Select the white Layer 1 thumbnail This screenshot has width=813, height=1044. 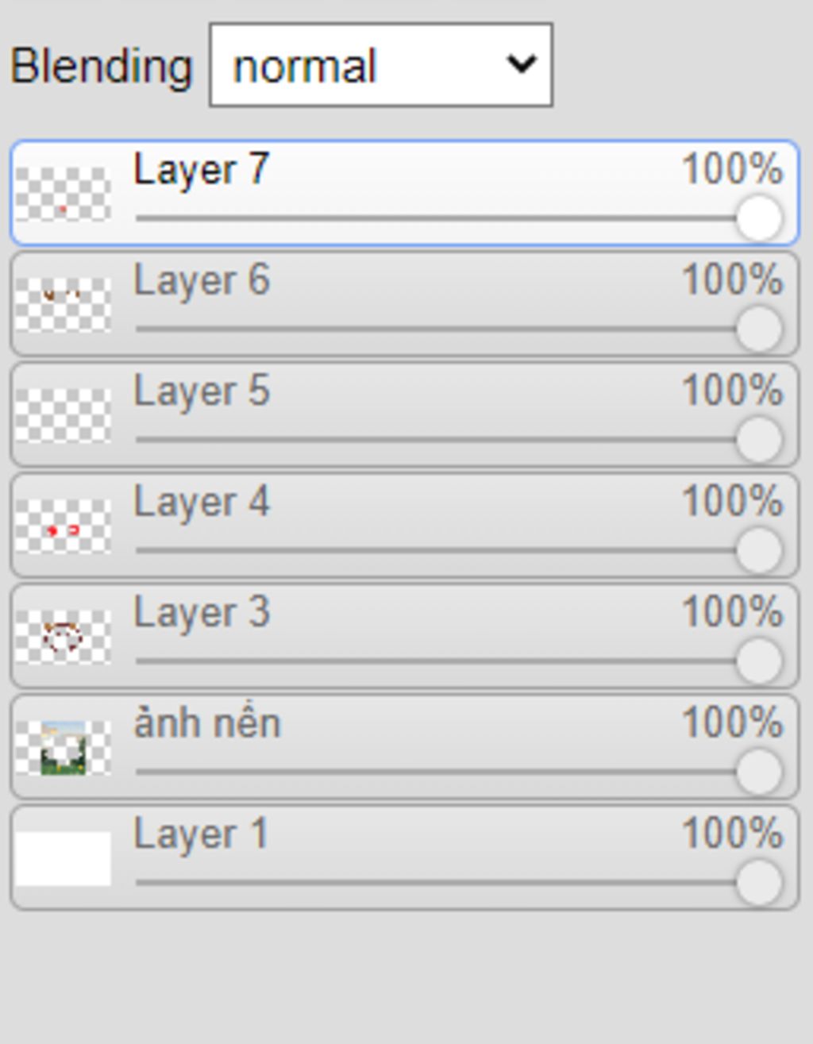coord(63,858)
